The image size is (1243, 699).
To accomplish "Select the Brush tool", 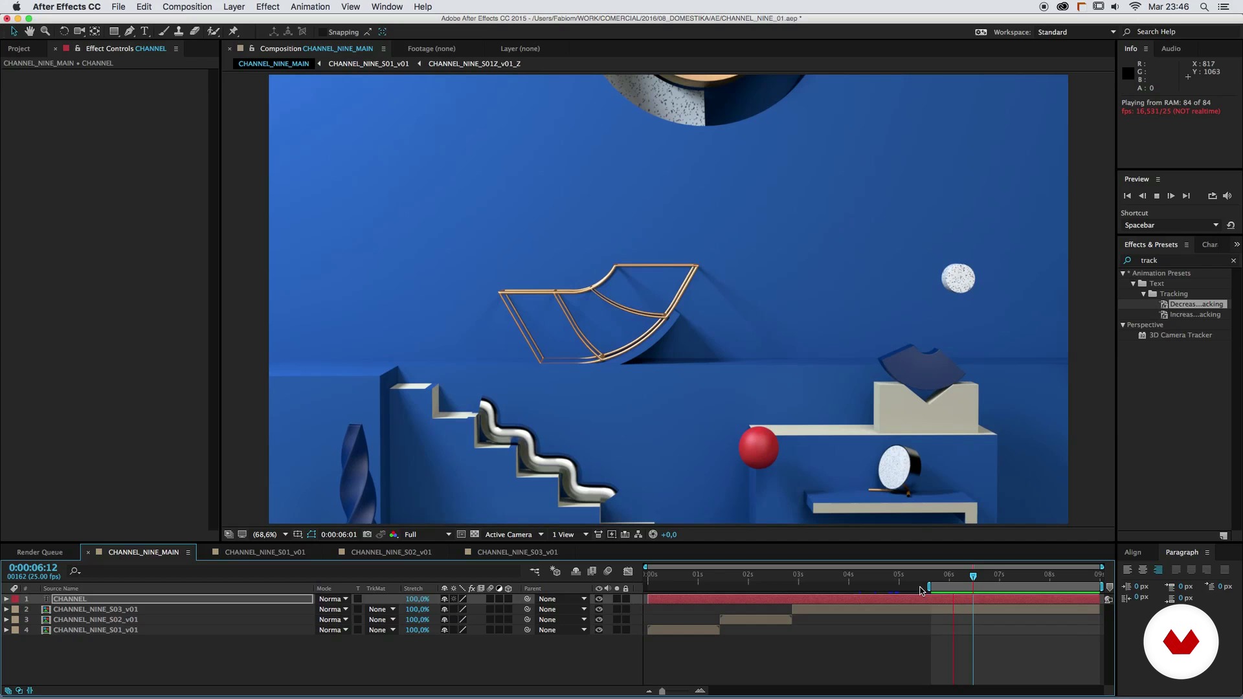I will point(163,31).
